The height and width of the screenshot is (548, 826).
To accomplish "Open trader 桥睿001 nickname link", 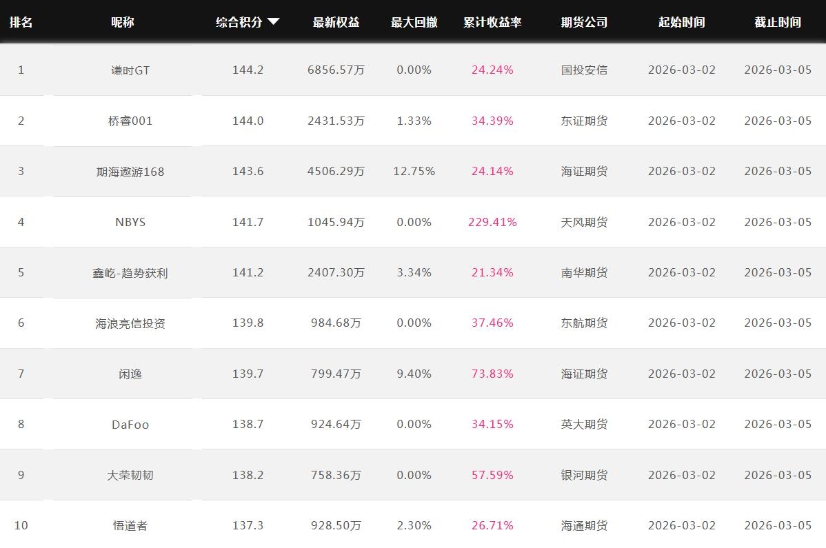I will point(130,121).
